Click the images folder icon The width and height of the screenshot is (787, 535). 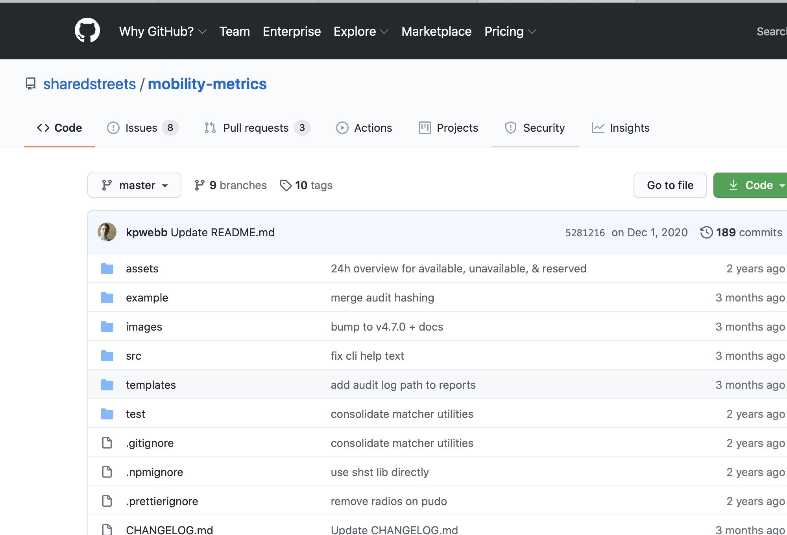tap(107, 327)
